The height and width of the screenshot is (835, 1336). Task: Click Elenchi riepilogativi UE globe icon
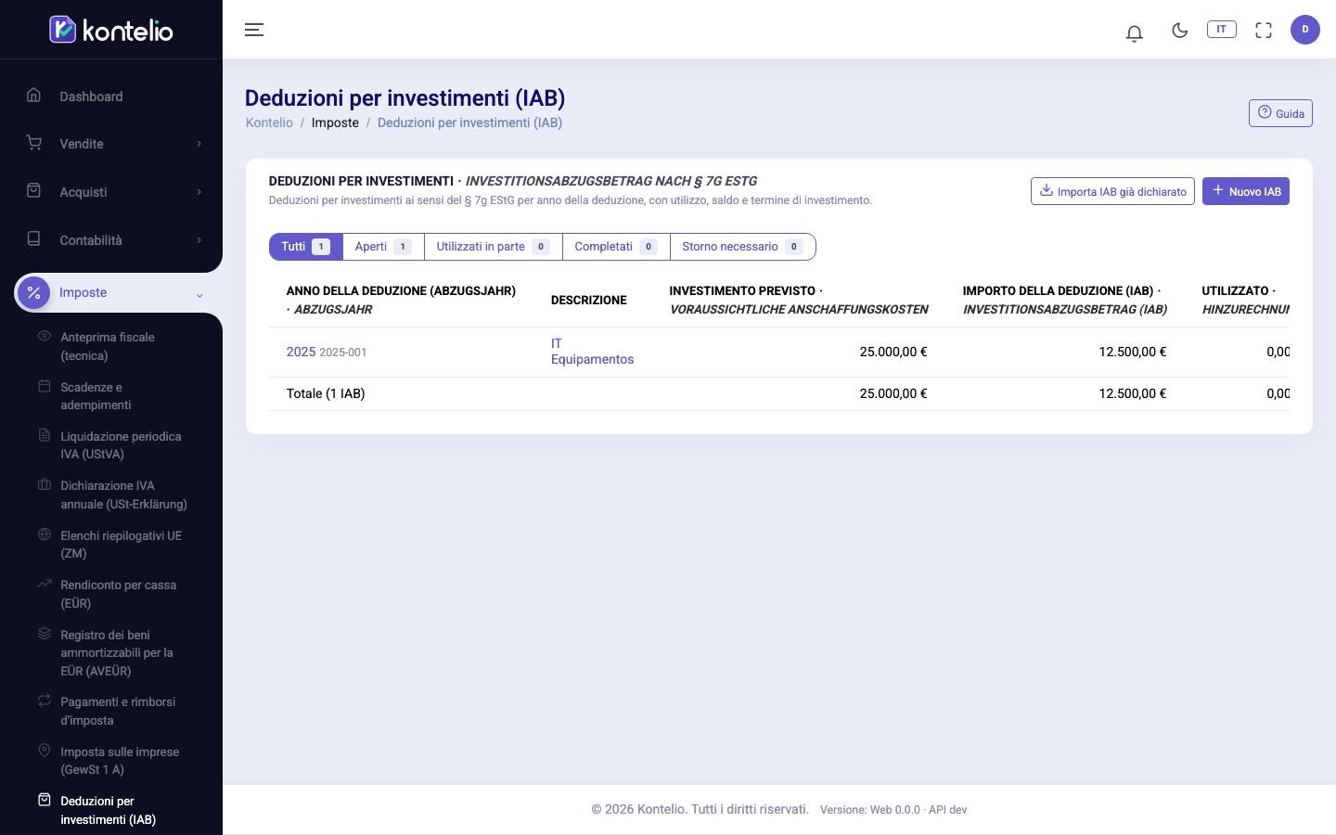pos(44,534)
